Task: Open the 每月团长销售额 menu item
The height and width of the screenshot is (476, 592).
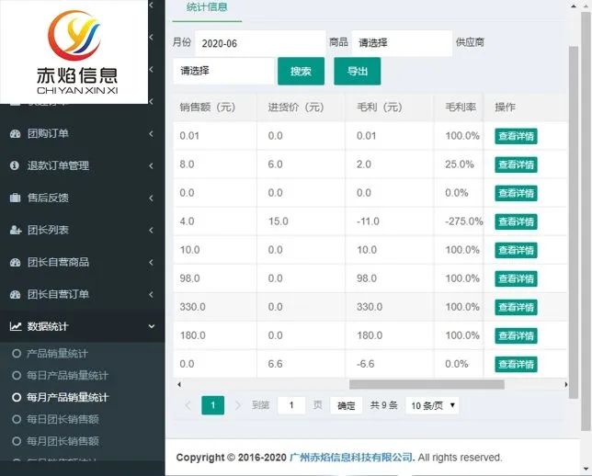Action: point(63,442)
